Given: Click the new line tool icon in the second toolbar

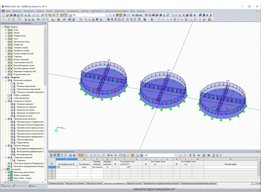Looking at the screenshot, I should (x=9, y=20).
